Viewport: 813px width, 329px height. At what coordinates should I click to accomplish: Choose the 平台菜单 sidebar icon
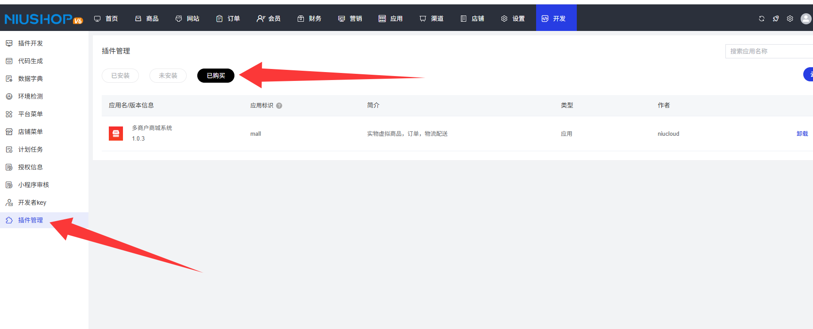pyautogui.click(x=9, y=114)
